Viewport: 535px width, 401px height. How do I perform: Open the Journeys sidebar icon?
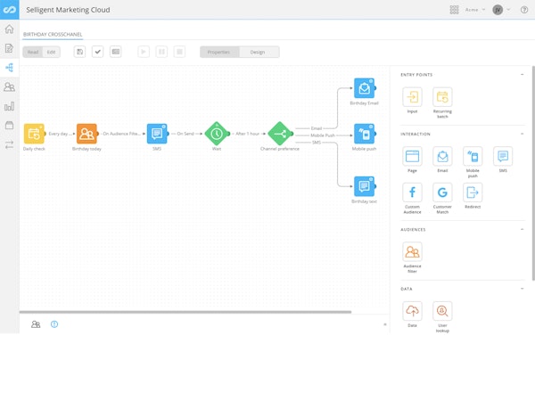[9, 68]
